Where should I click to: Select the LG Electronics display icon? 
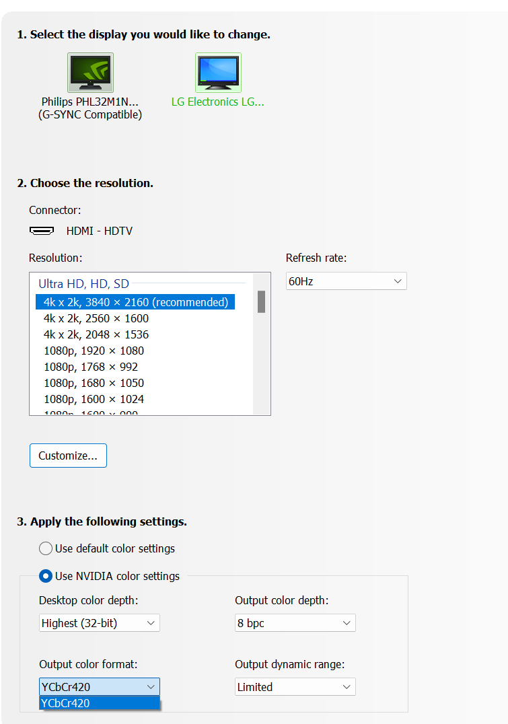pos(218,73)
